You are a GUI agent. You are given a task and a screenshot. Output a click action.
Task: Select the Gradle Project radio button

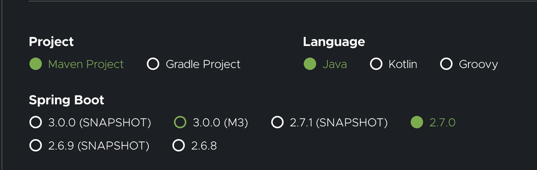153,64
